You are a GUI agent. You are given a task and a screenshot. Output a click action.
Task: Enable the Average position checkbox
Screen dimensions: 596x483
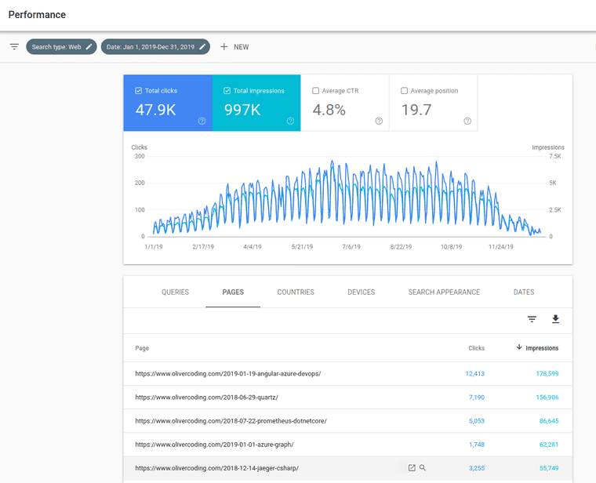tap(405, 91)
